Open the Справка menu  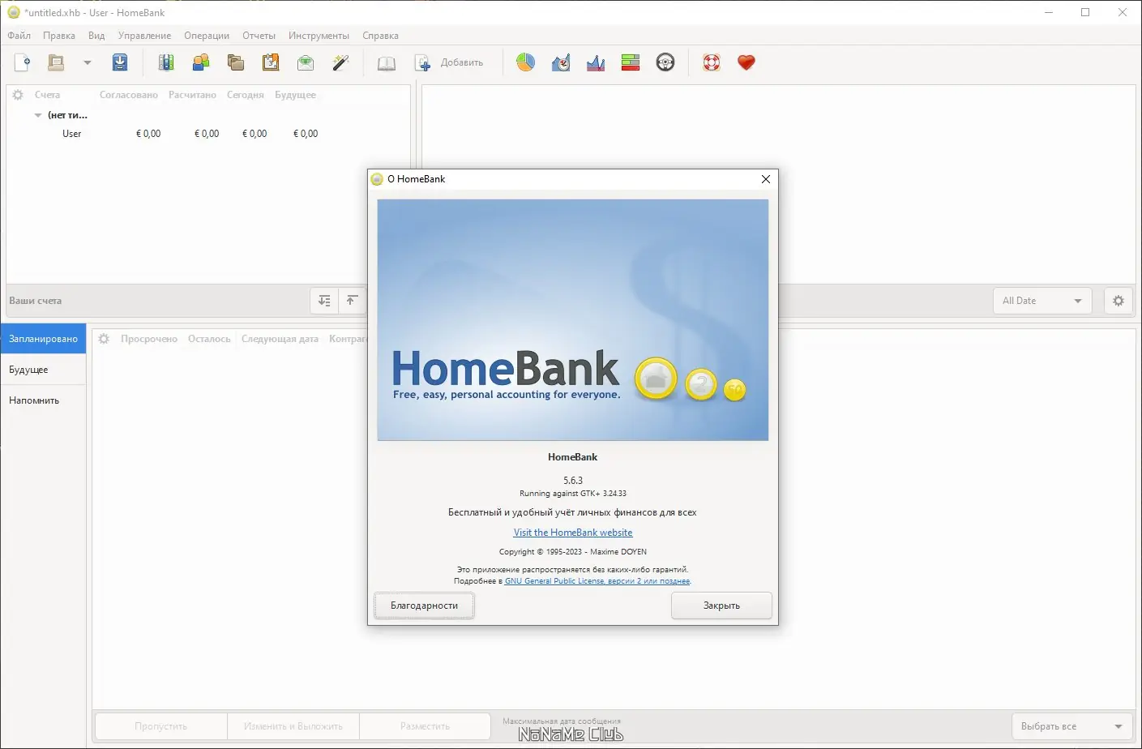point(381,36)
